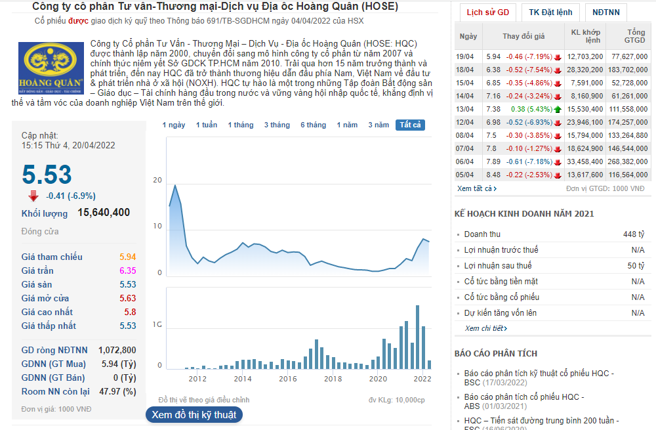Click the 'Giá thấp nhất' label
Image resolution: width=656 pixels, height=430 pixels.
[x=49, y=326]
